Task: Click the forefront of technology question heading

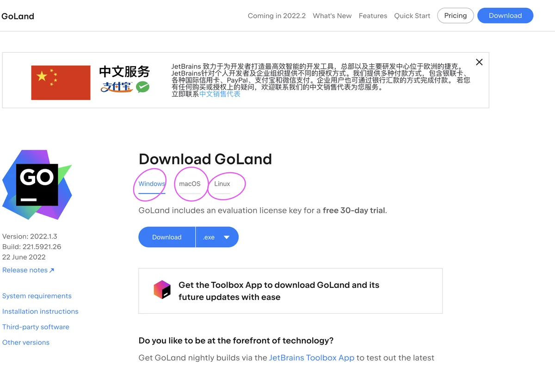Action: point(236,341)
